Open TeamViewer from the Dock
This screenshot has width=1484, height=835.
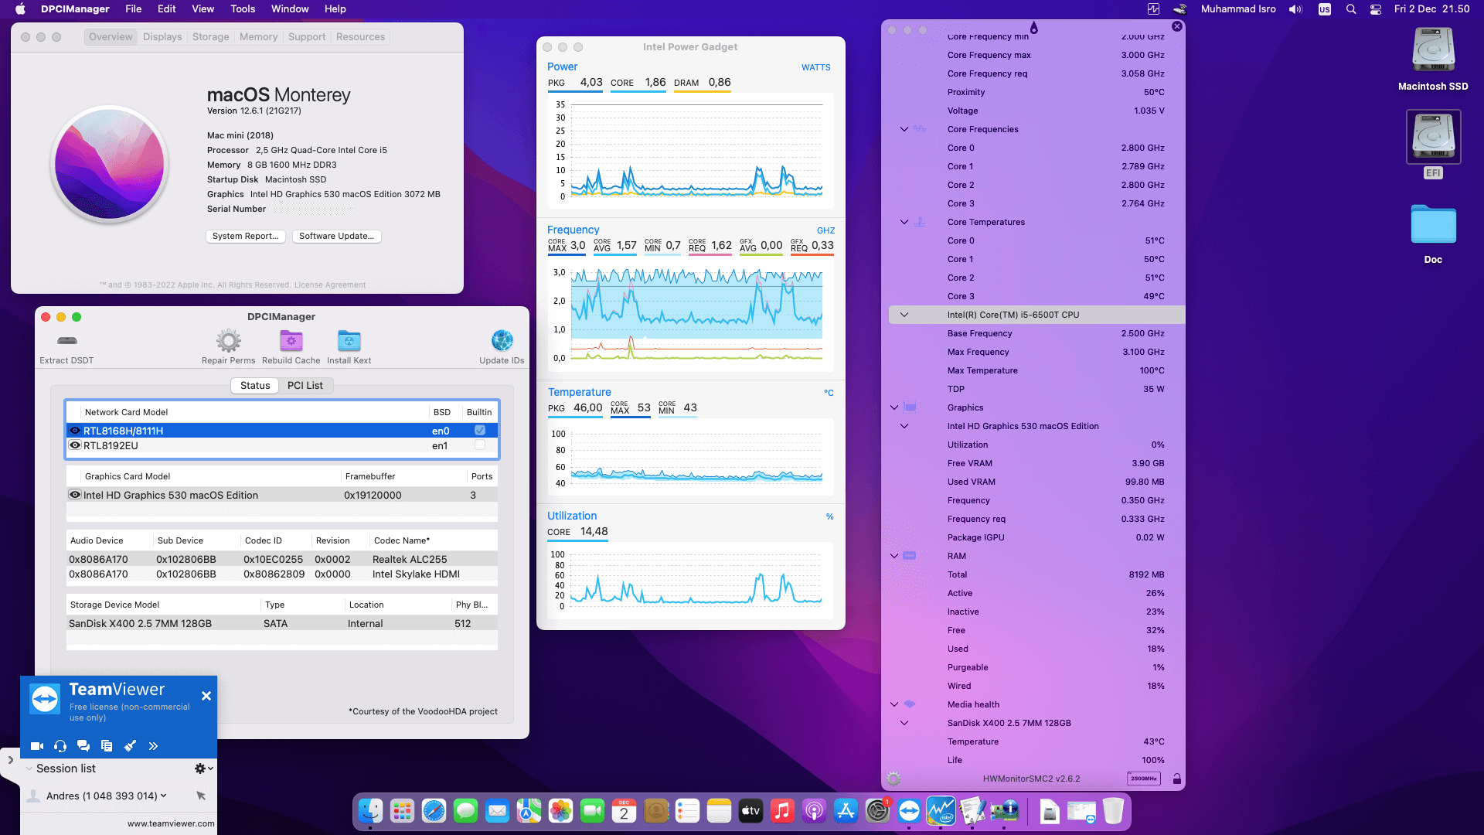coord(909,811)
